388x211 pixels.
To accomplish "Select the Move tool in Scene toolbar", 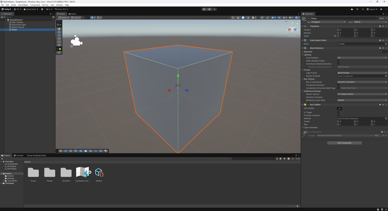I will (59, 32).
